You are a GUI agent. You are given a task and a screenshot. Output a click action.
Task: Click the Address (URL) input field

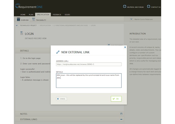(x=89, y=64)
